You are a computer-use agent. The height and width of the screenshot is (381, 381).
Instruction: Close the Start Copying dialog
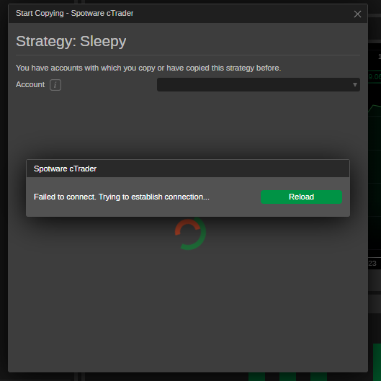tap(357, 14)
